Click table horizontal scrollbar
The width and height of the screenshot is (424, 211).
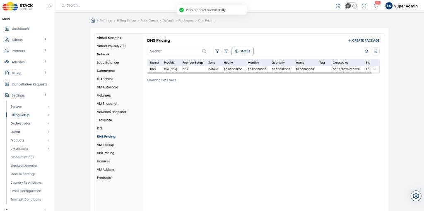point(260,73)
